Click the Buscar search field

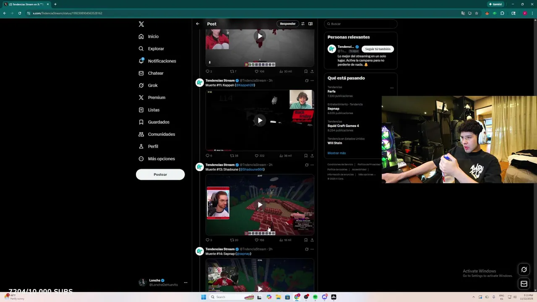pyautogui.click(x=361, y=24)
